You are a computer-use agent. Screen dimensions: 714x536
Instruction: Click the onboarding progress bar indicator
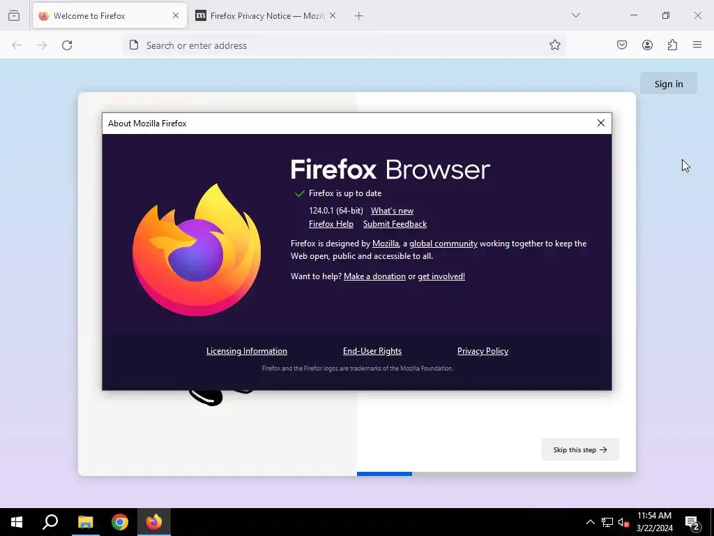click(384, 474)
